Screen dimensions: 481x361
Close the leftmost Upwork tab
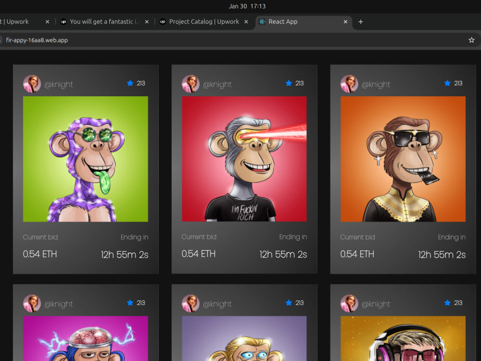coord(47,22)
